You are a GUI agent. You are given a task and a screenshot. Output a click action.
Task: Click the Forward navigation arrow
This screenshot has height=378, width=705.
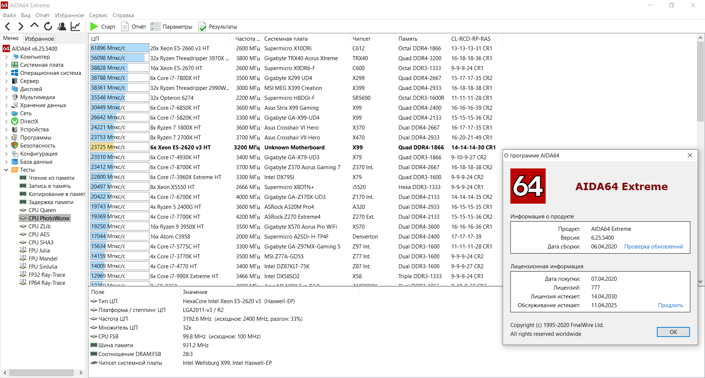click(21, 26)
